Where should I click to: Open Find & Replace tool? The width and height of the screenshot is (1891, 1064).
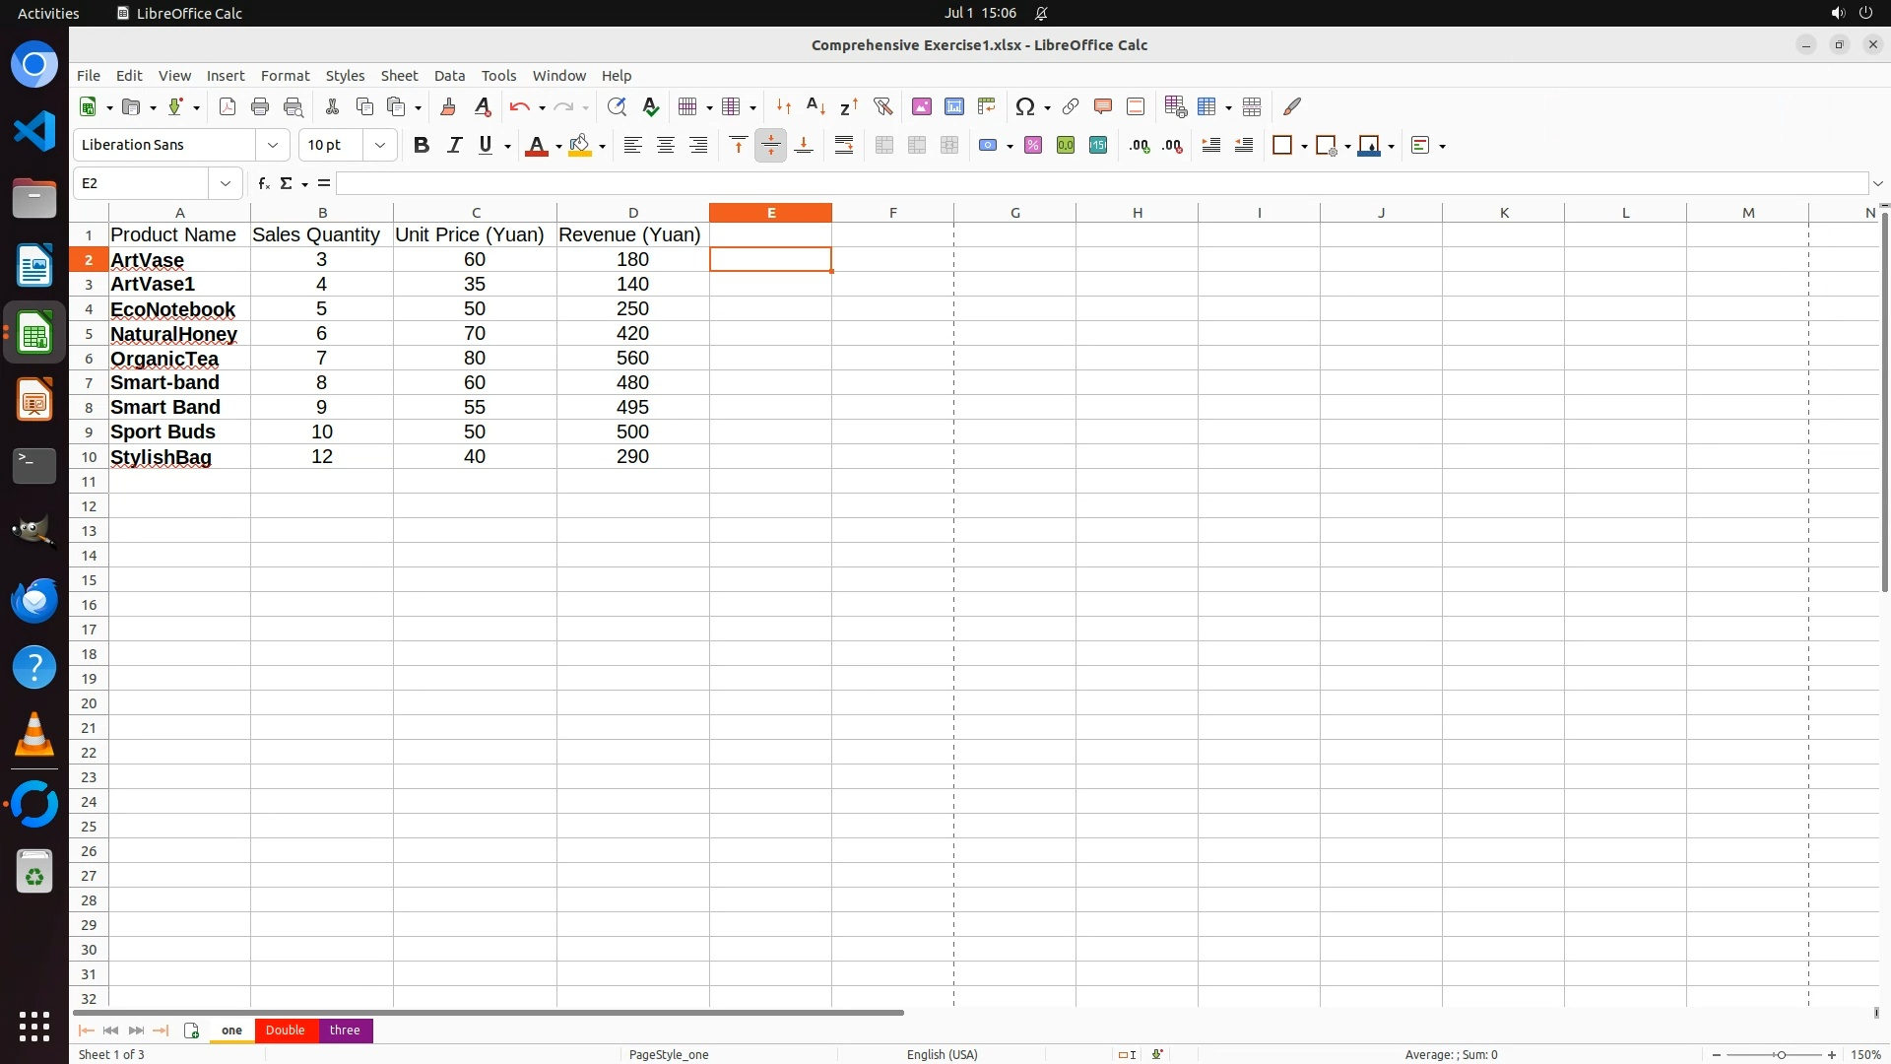click(617, 106)
